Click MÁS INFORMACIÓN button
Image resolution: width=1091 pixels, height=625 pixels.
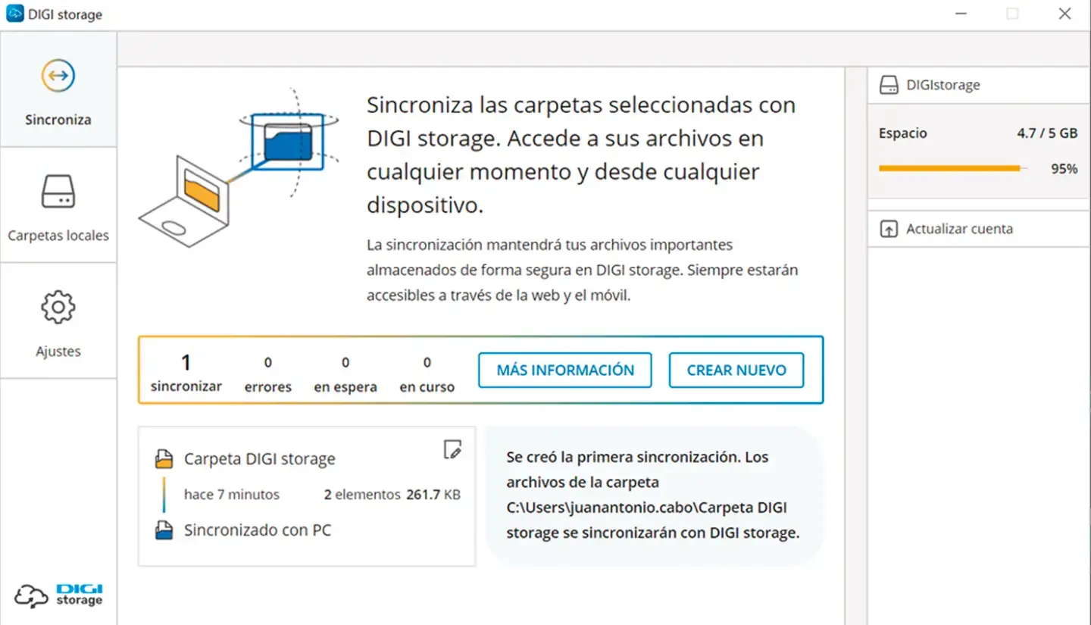point(565,370)
